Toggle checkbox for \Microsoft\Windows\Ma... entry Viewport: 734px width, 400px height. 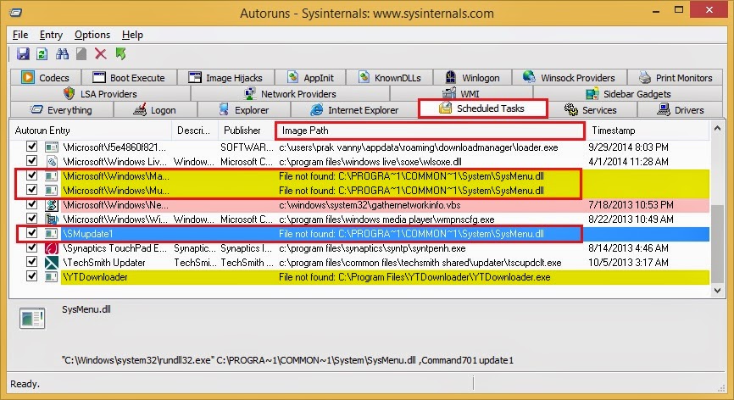32,175
